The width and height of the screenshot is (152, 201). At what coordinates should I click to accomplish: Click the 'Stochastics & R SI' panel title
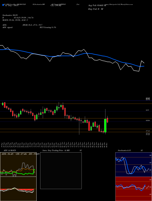click(130, 150)
